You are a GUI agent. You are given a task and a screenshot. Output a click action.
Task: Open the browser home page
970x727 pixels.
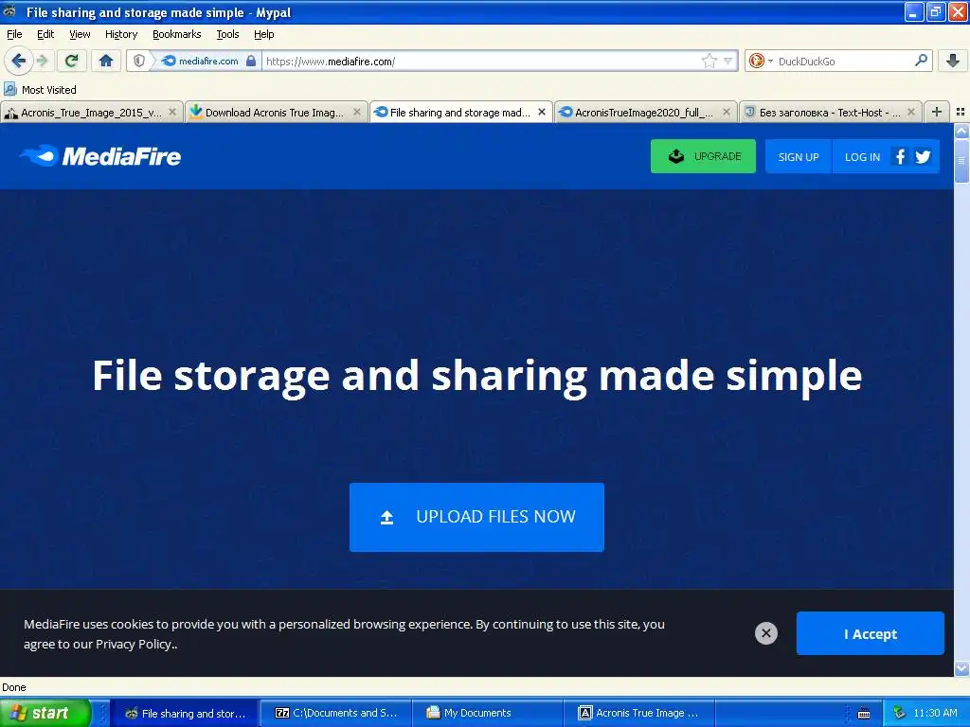pos(106,61)
